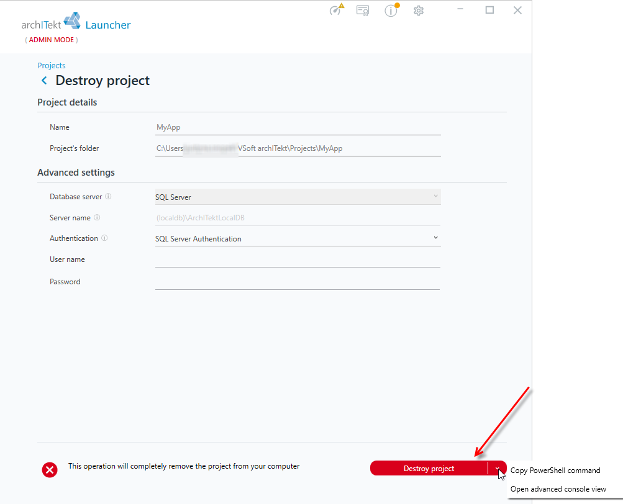Click the Database server info icon
This screenshot has height=504, width=623.
(x=108, y=196)
